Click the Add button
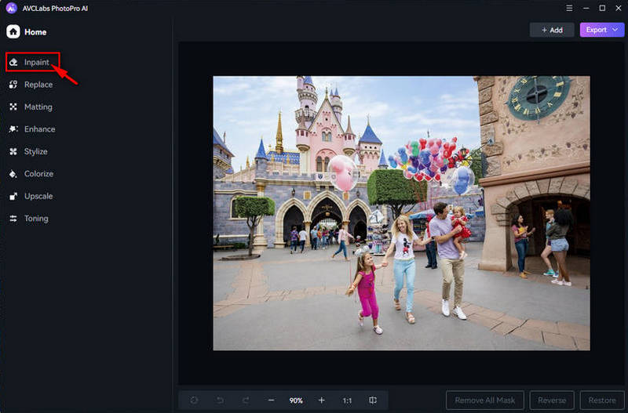The height and width of the screenshot is (413, 628). pos(552,30)
